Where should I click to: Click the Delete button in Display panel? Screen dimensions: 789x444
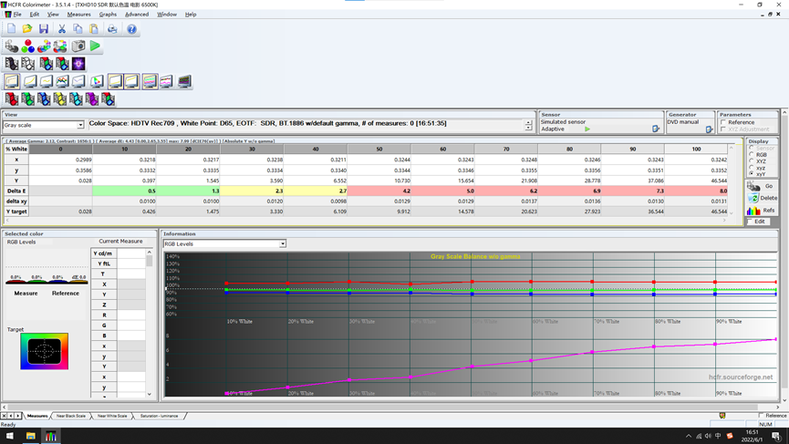tap(763, 198)
